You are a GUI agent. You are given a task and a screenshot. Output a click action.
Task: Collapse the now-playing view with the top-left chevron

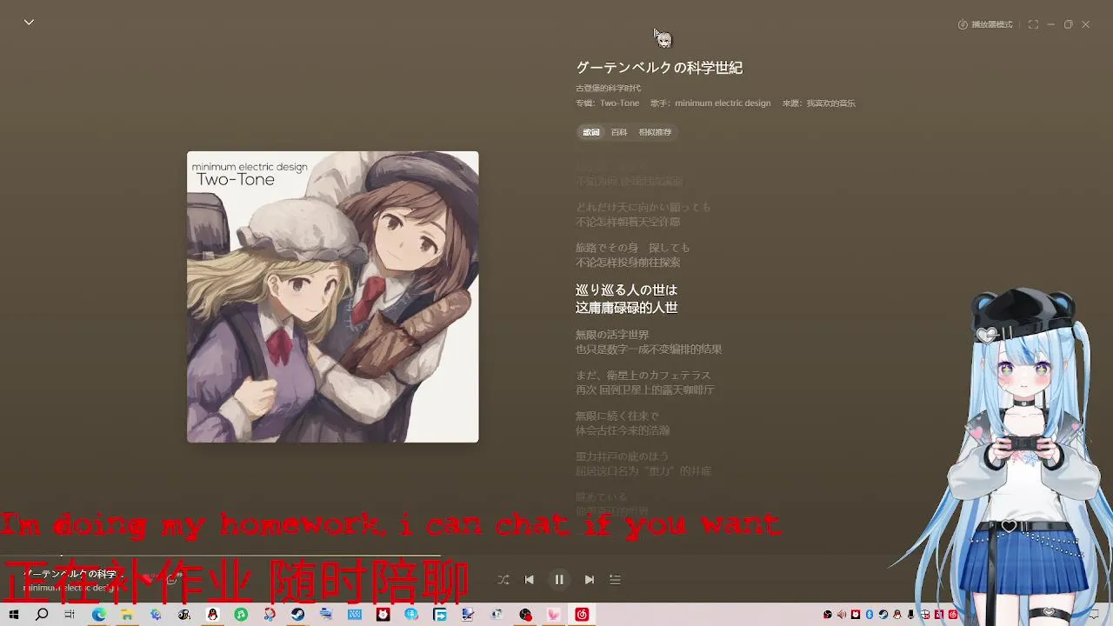29,23
